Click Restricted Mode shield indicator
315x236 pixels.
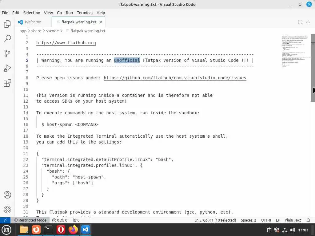tap(30, 220)
